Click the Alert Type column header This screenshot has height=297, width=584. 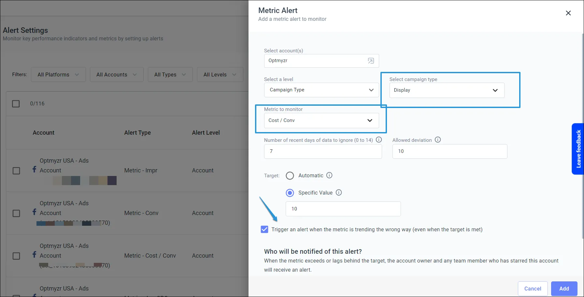point(137,133)
